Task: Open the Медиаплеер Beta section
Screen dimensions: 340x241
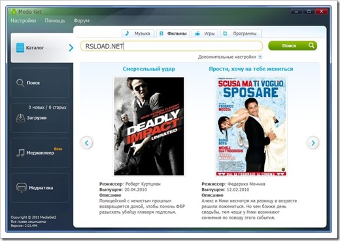Action: (x=40, y=153)
